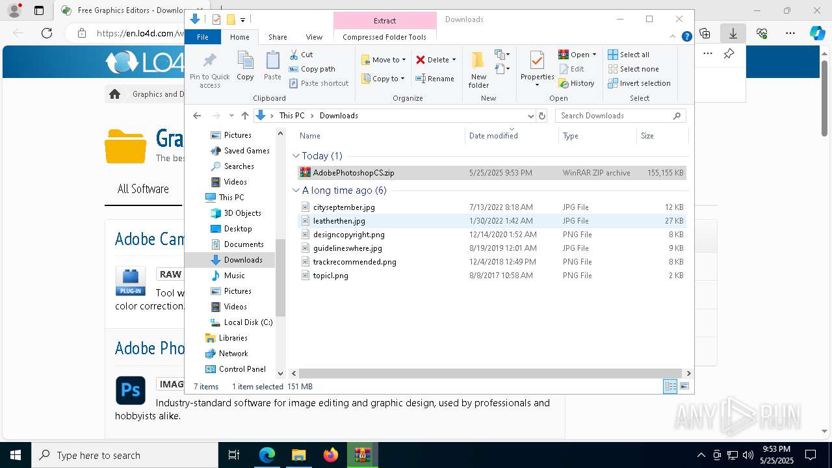Select the trackrecommended.png file

click(492, 262)
